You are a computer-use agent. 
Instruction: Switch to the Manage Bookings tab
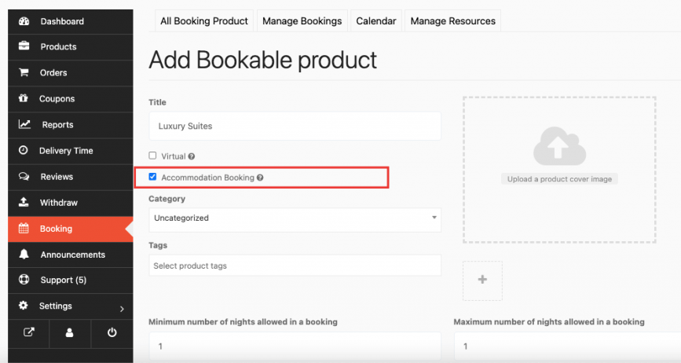coord(302,21)
